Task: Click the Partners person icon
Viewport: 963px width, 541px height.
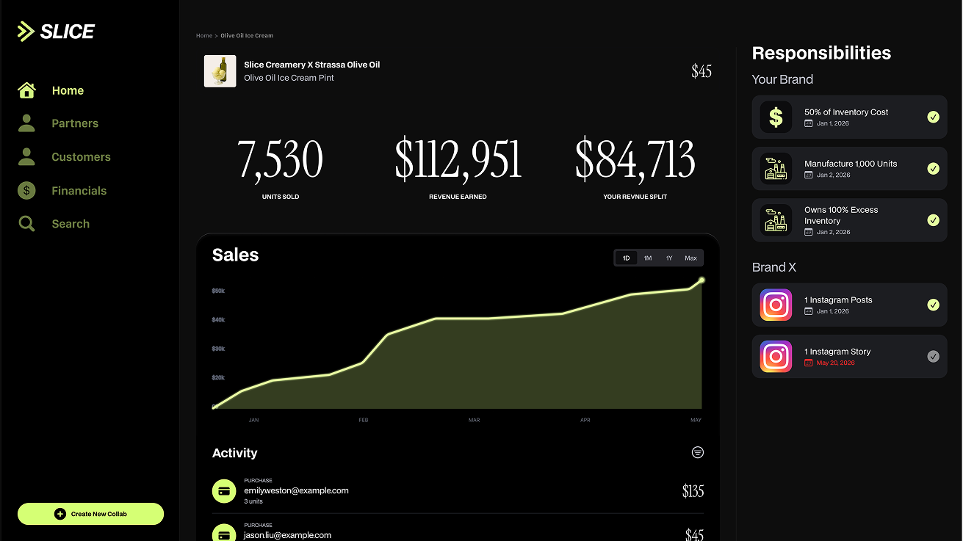Action: (x=26, y=123)
